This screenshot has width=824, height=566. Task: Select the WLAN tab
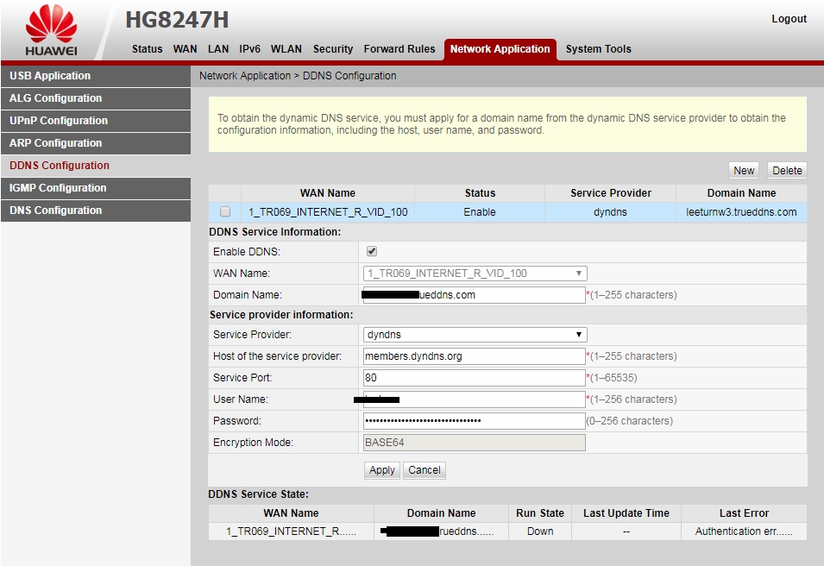(286, 49)
